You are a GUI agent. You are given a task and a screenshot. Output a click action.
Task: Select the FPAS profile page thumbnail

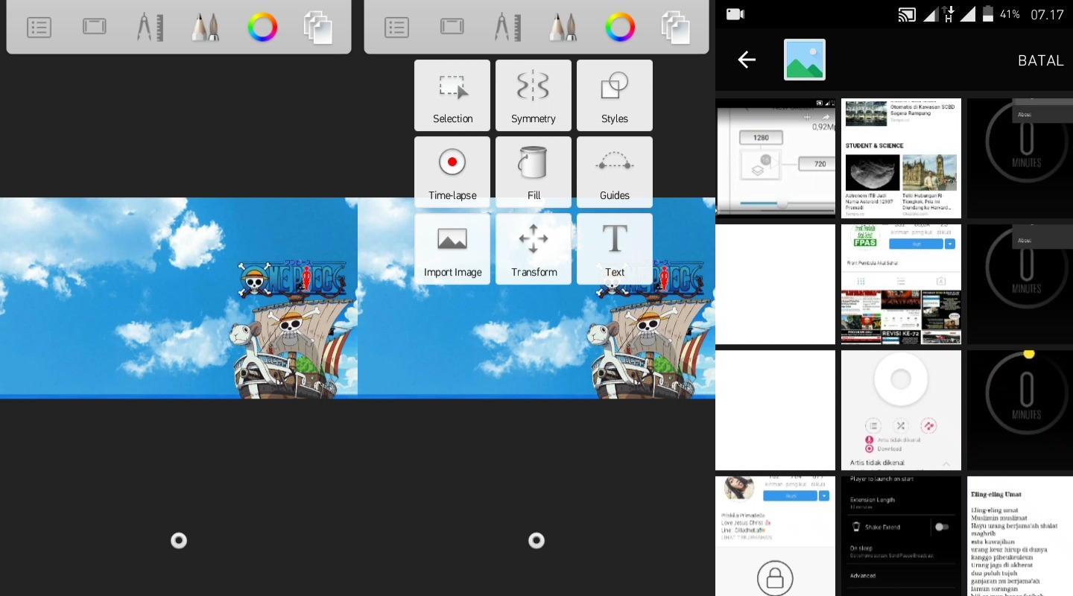point(901,284)
